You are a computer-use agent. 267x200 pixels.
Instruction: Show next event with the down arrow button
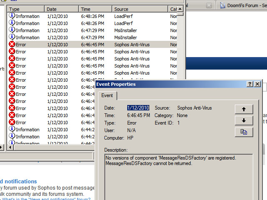(244, 120)
